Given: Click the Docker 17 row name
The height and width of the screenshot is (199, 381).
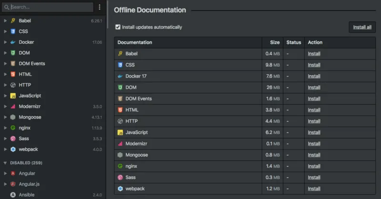Looking at the screenshot, I should click(x=136, y=76).
